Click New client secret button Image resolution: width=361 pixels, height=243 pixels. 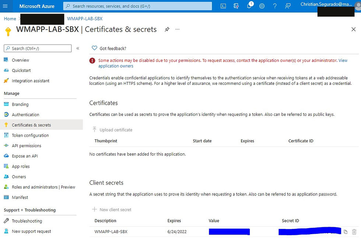click(112, 209)
